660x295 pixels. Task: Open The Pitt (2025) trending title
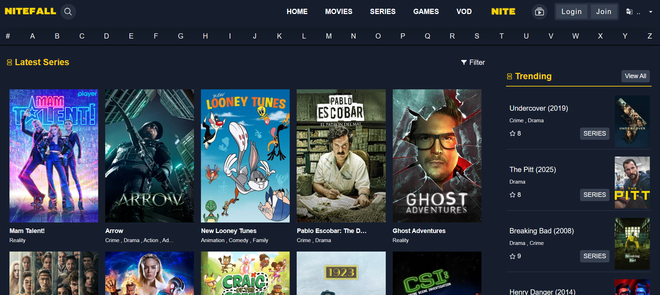point(533,170)
